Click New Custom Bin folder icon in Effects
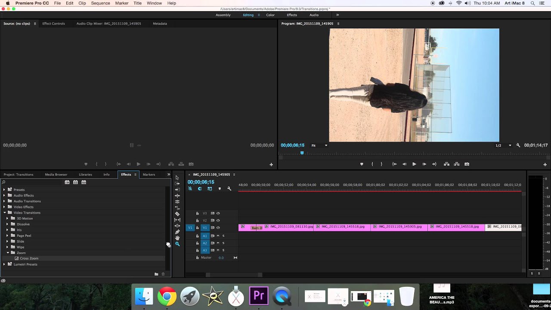The height and width of the screenshot is (310, 551). pos(156,274)
